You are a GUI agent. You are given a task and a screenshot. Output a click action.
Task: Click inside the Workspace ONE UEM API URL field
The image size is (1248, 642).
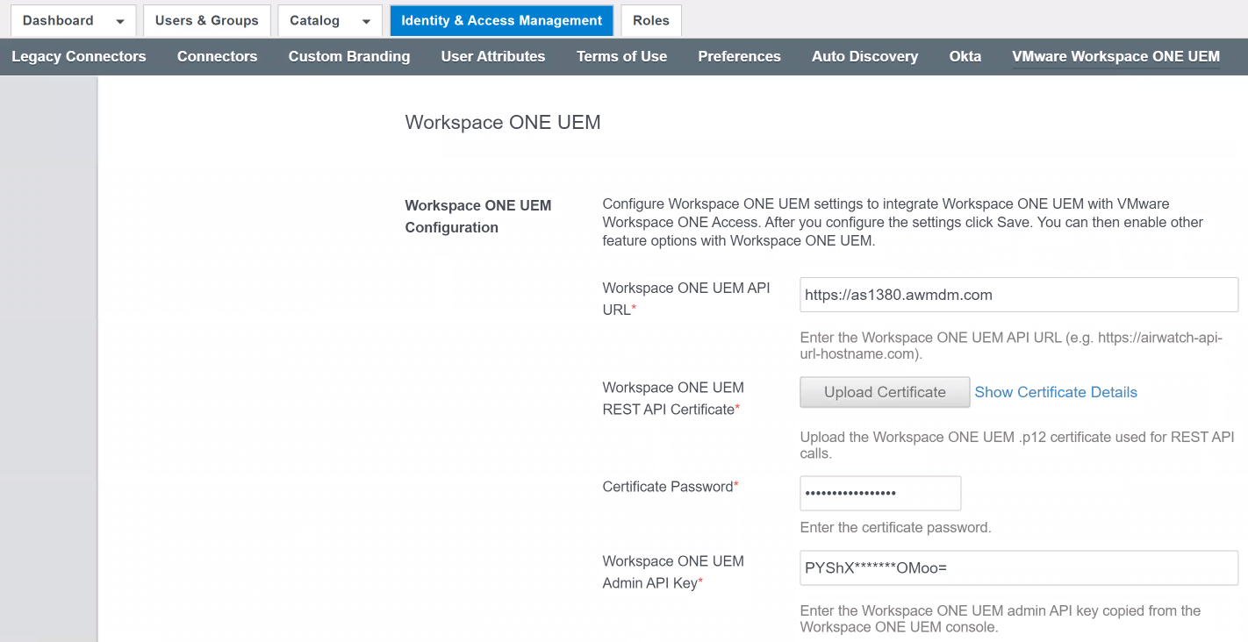click(1018, 295)
